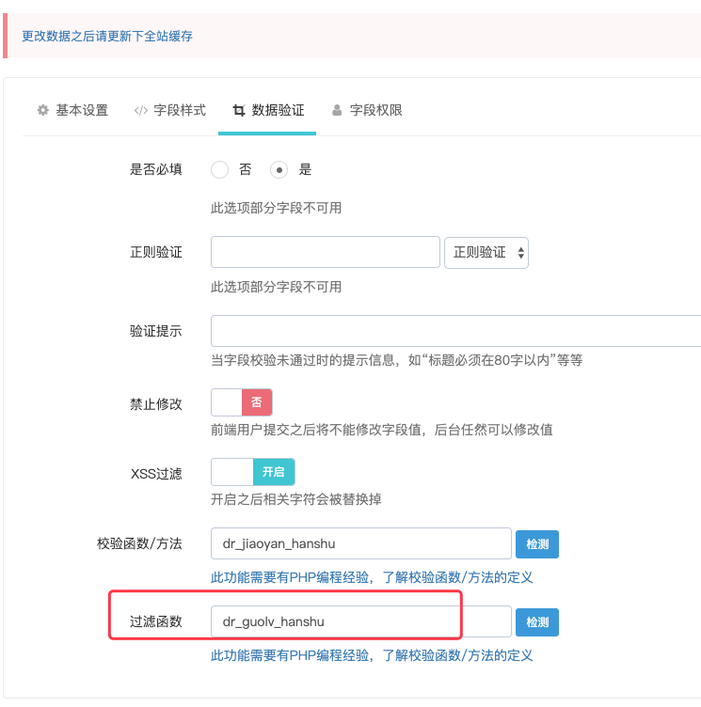This screenshot has width=701, height=707.
Task: Open the 基本设置 tab
Action: tap(72, 111)
